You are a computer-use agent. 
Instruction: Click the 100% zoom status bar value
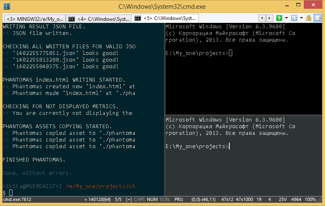pos(310,199)
